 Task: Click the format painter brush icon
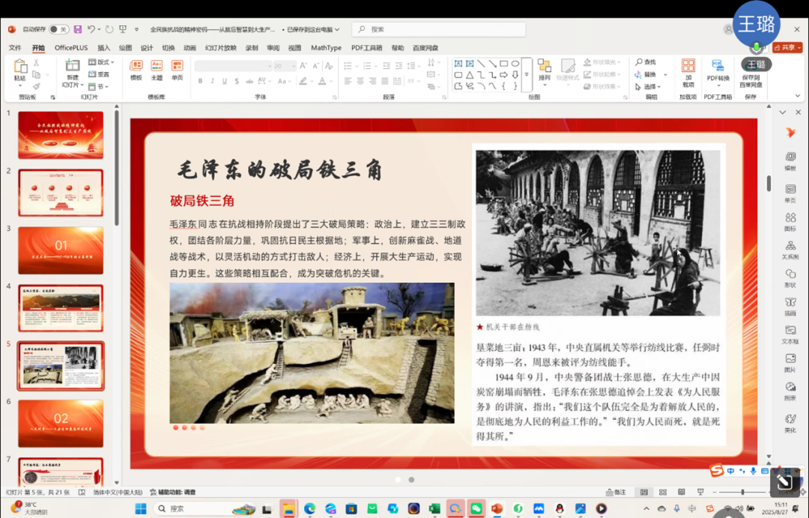coord(36,86)
